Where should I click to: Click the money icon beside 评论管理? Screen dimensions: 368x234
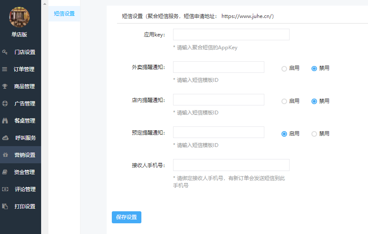[x=5, y=189]
